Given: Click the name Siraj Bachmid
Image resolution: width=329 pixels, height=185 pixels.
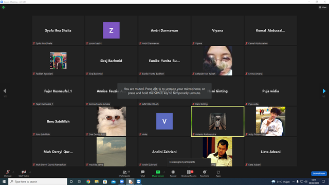Looking at the screenshot, I should (x=111, y=61).
